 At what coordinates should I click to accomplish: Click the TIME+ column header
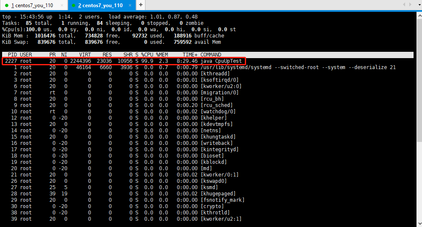click(x=190, y=55)
